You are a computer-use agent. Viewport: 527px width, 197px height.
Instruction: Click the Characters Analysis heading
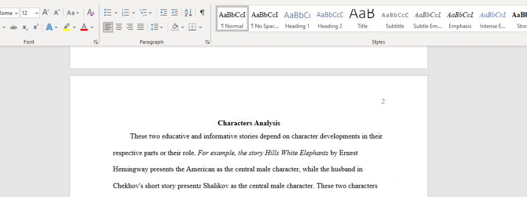249,123
